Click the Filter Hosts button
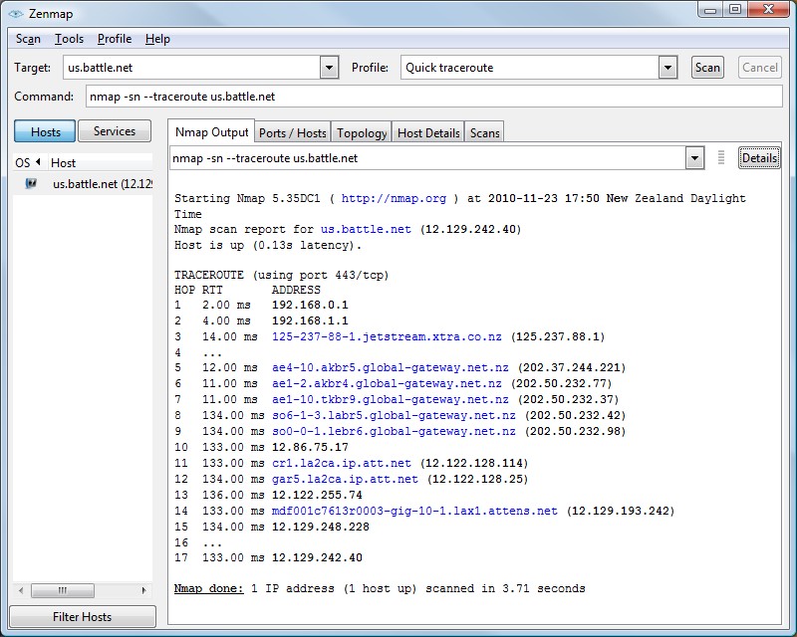Screen dimensions: 797x637 tap(83, 617)
